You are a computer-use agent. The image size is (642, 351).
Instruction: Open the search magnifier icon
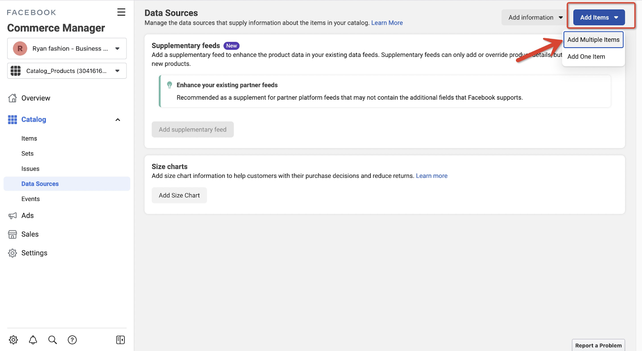point(53,340)
